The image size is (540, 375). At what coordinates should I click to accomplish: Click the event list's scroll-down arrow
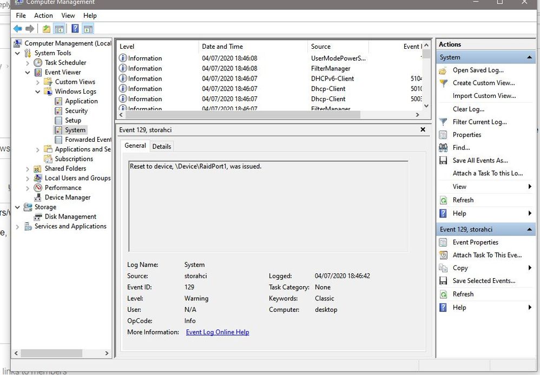tap(426, 106)
